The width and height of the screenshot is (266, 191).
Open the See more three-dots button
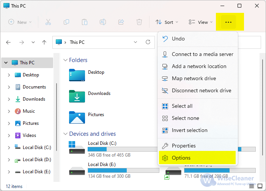[x=228, y=22]
